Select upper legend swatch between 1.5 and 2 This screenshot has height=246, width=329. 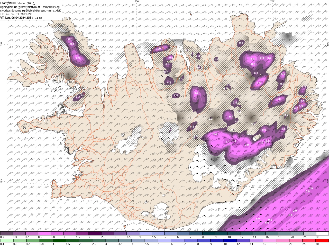click(82, 233)
